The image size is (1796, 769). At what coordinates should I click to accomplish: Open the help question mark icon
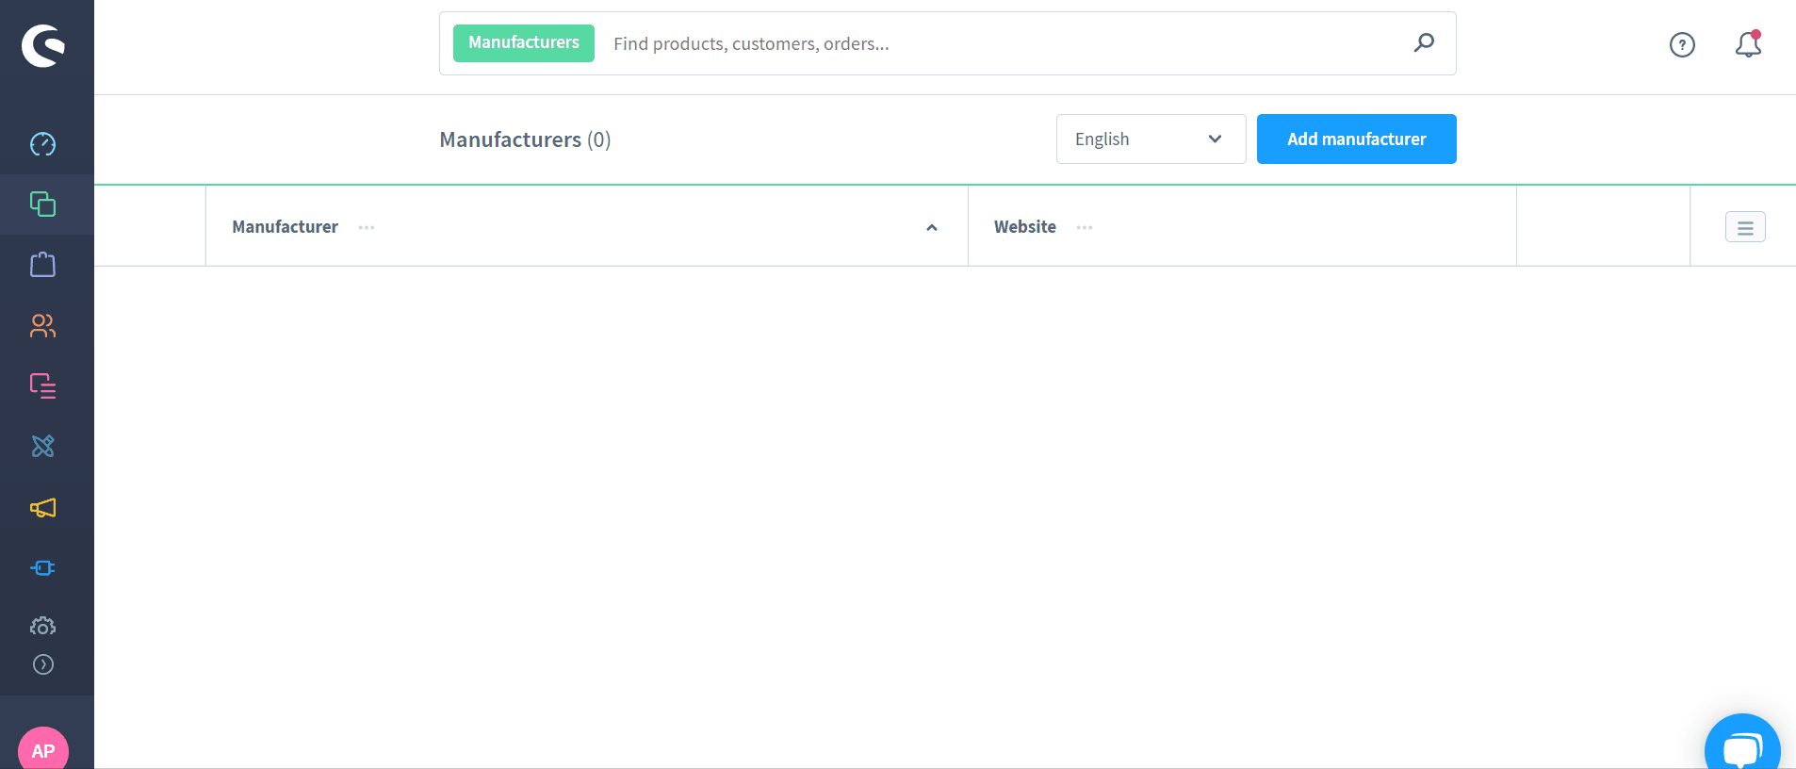click(1682, 44)
